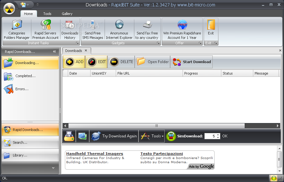Increase the SimDownload value with up arrow
Viewport: 284px width, 182px height.
pos(218,135)
